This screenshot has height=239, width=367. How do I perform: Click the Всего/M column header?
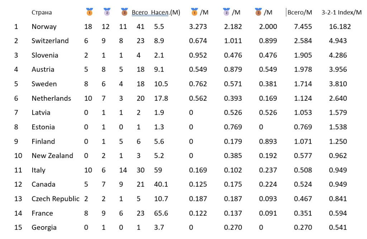tap(300, 13)
